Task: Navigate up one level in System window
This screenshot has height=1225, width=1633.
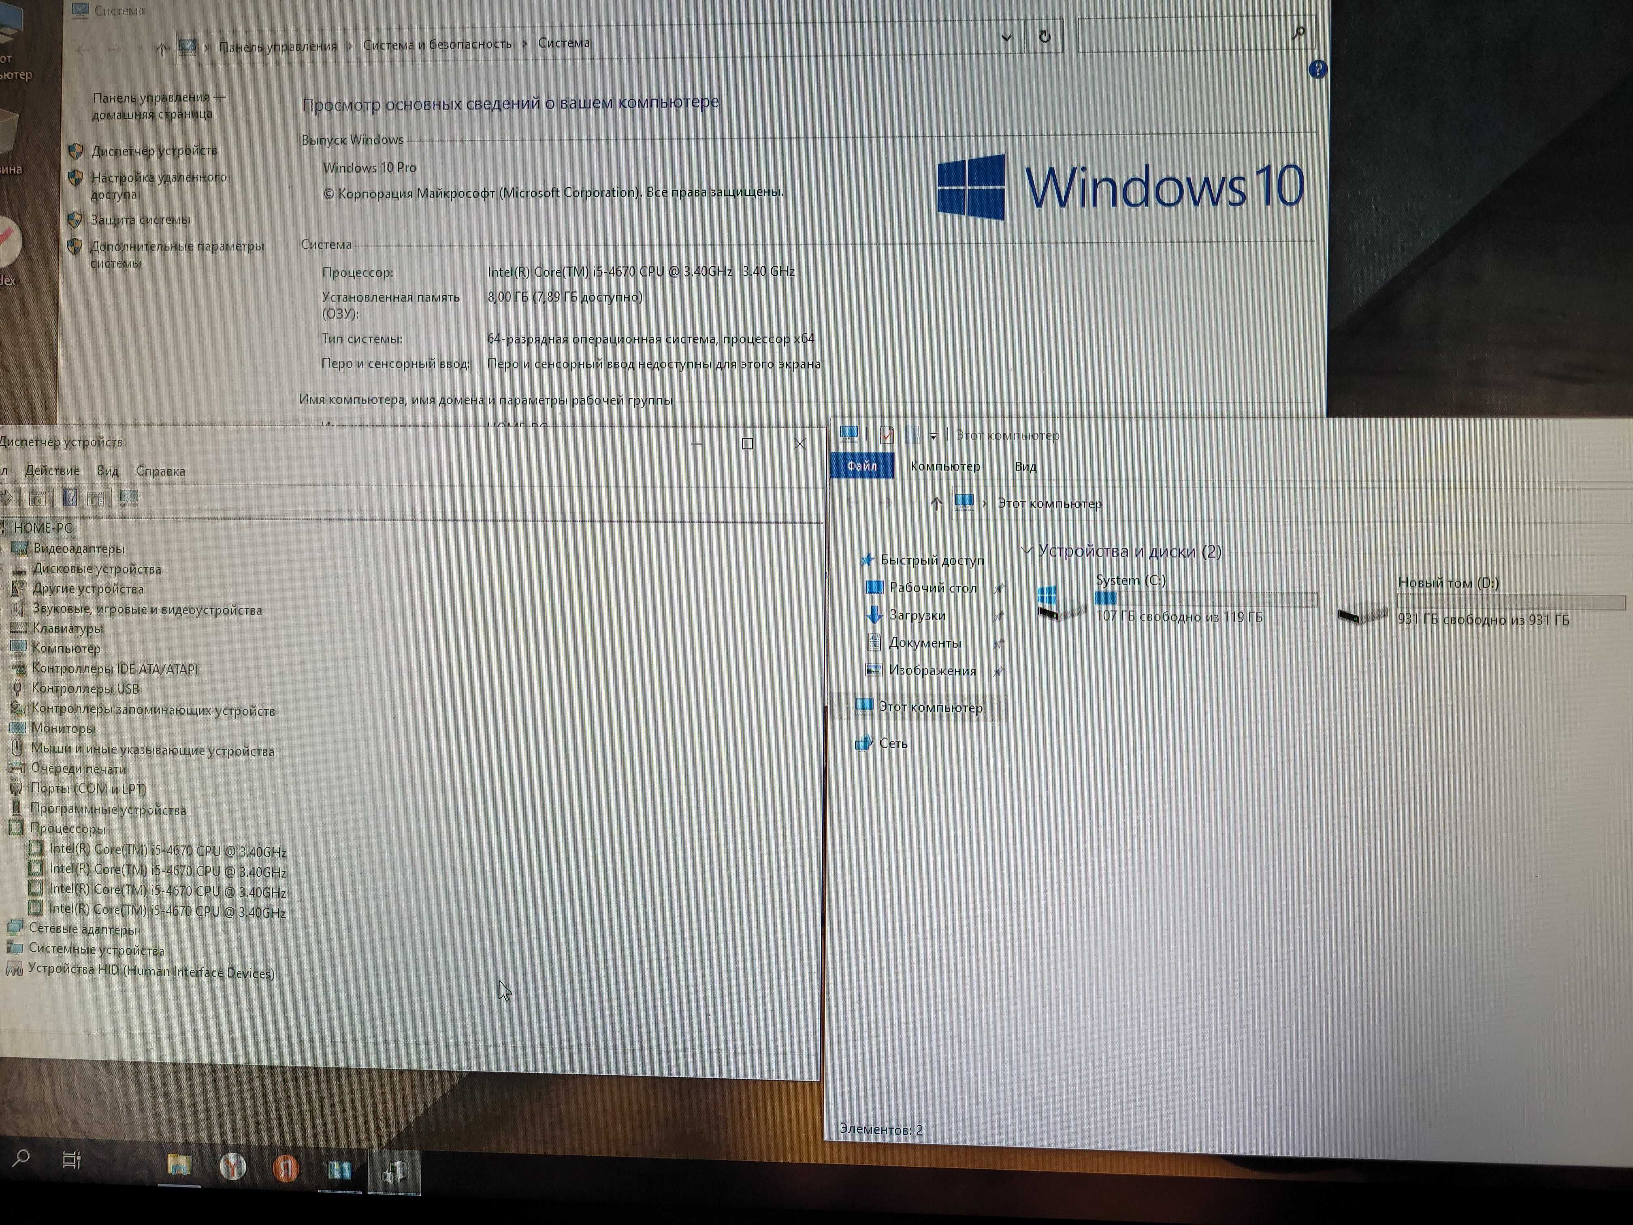Action: [x=161, y=49]
